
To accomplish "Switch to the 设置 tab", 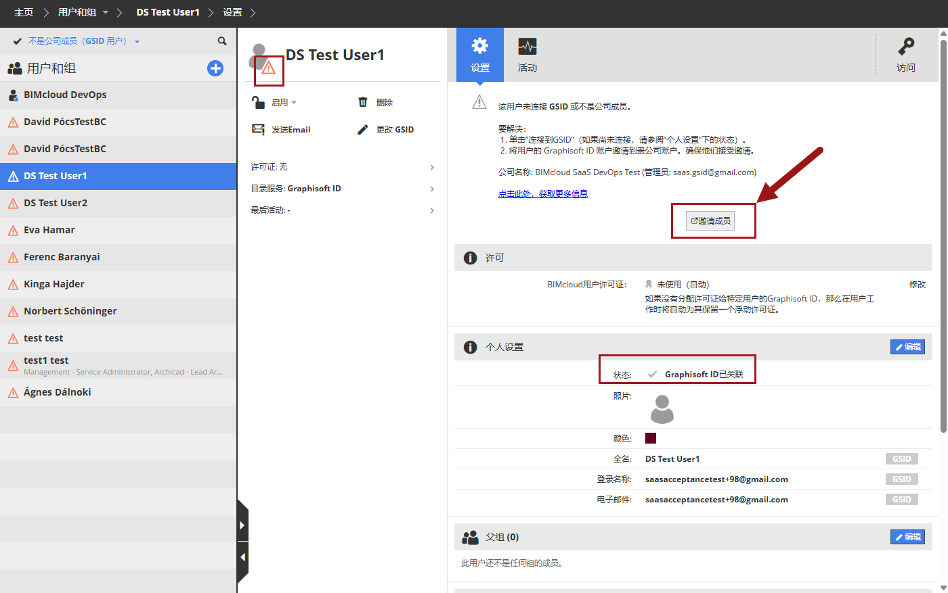I will pos(480,55).
